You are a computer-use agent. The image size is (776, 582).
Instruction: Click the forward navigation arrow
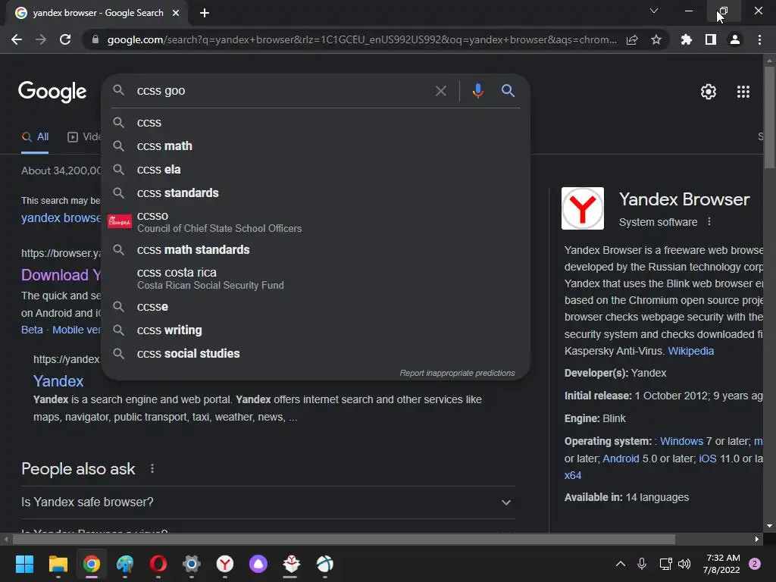41,39
